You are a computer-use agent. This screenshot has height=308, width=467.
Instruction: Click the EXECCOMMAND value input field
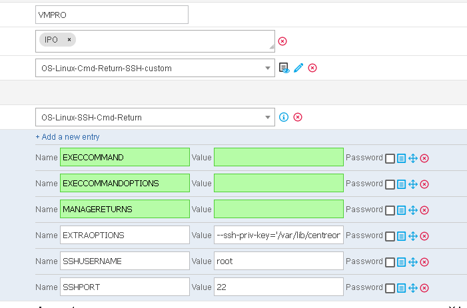[x=278, y=157]
